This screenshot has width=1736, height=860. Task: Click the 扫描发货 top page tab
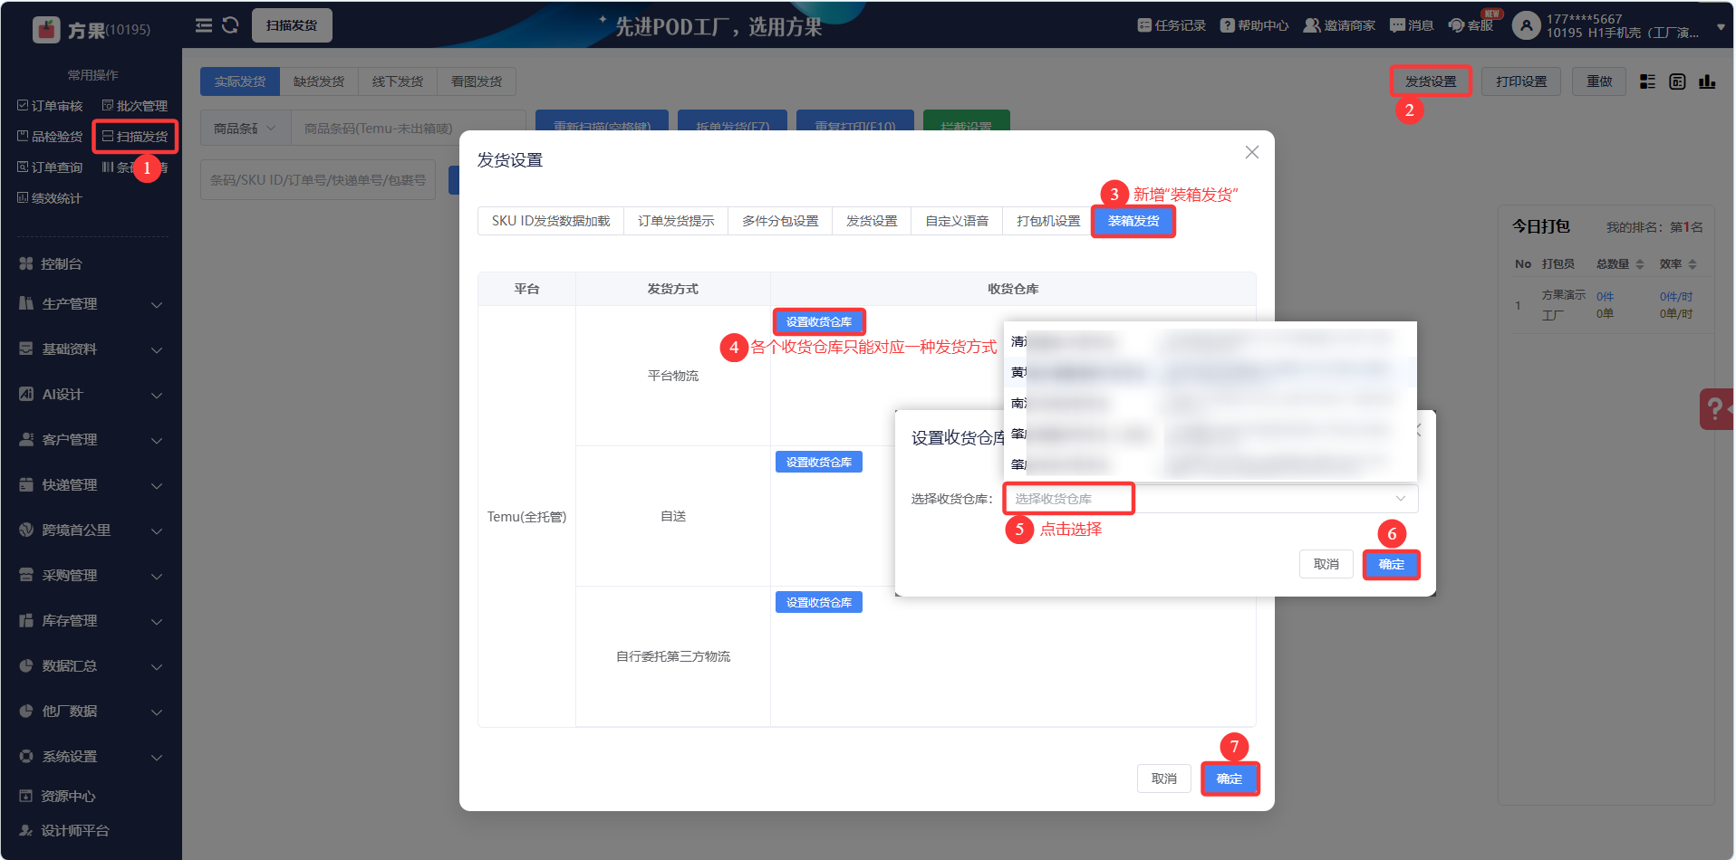tap(292, 25)
